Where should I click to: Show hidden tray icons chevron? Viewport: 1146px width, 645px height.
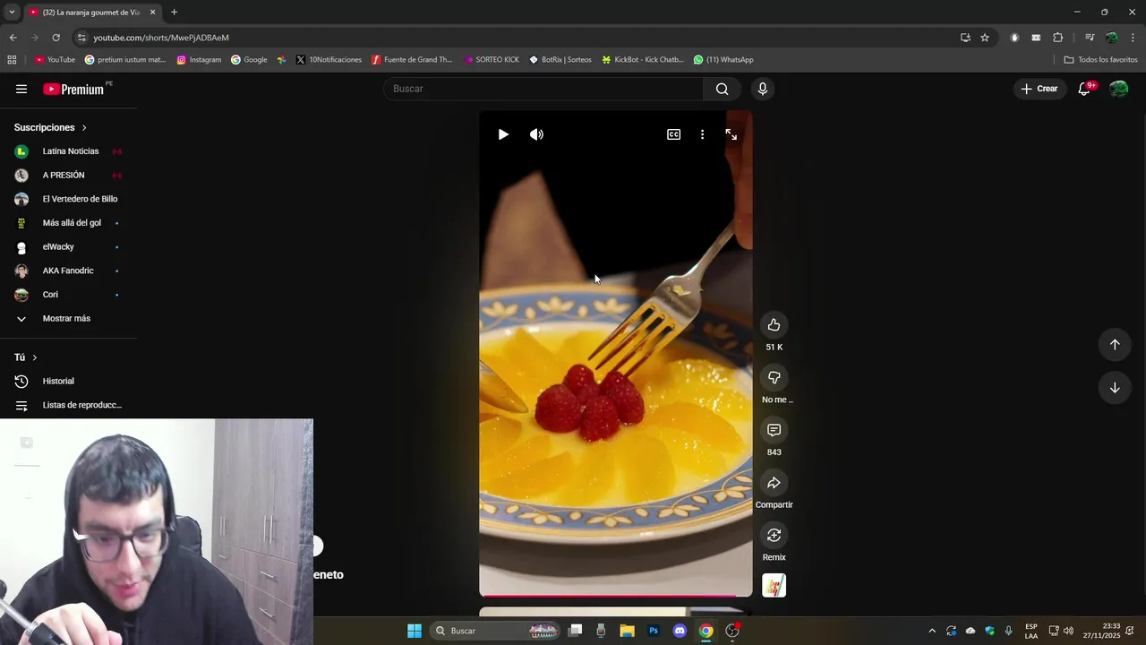point(932,631)
